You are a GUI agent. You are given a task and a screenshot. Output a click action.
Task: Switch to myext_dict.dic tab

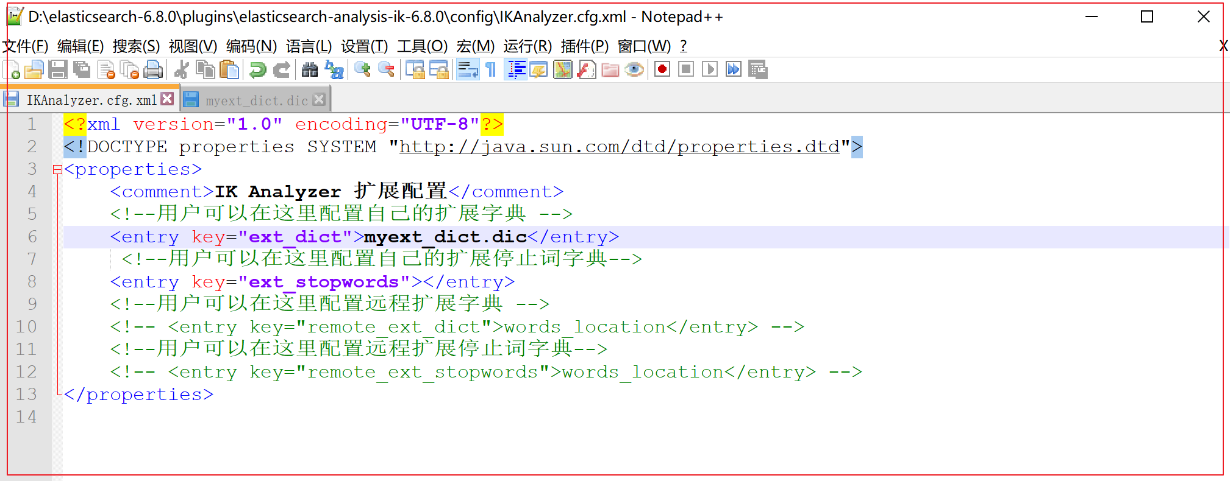[x=256, y=100]
